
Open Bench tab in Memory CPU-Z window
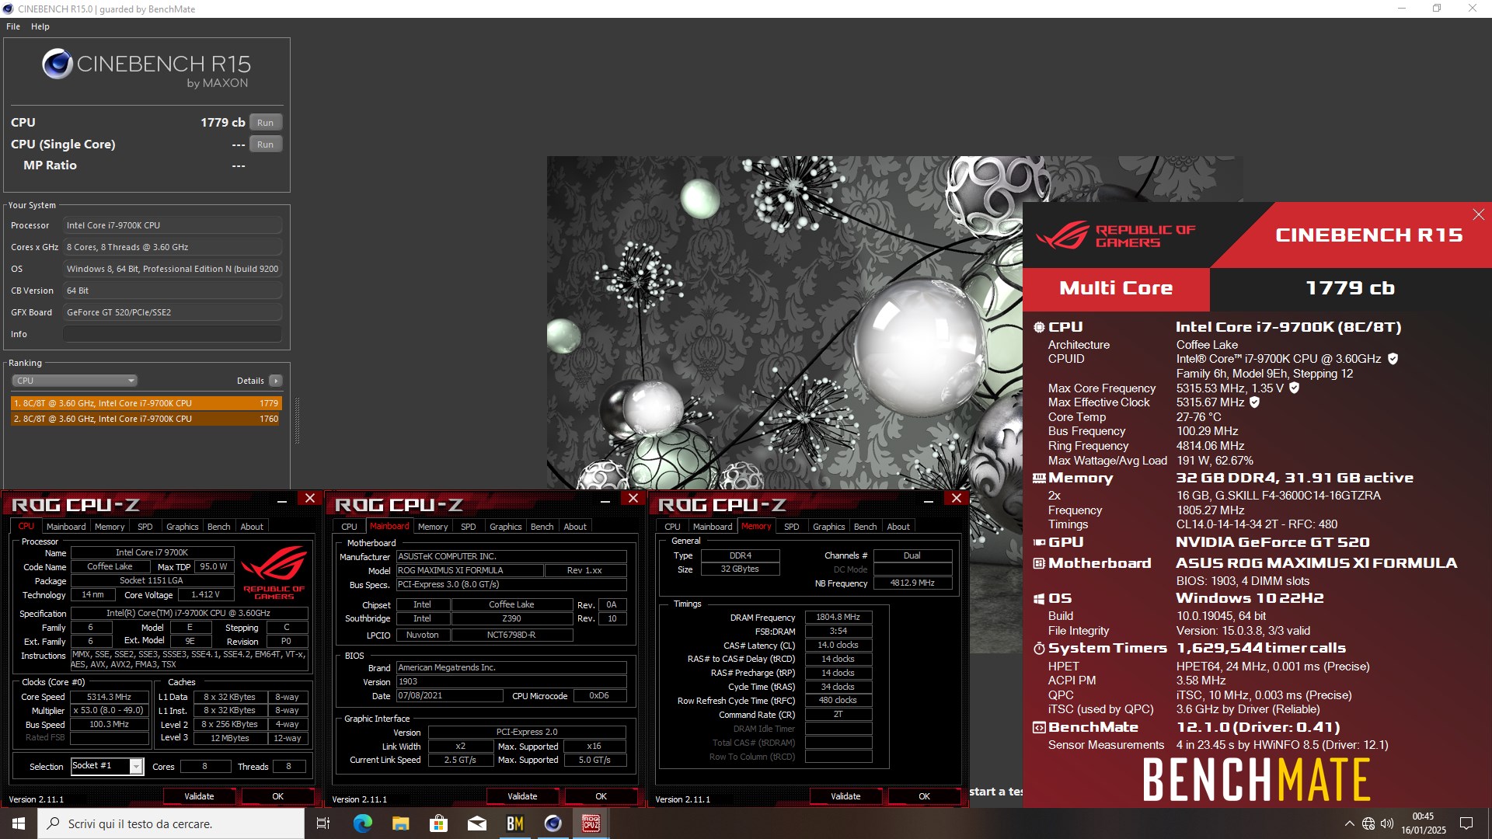tap(866, 527)
